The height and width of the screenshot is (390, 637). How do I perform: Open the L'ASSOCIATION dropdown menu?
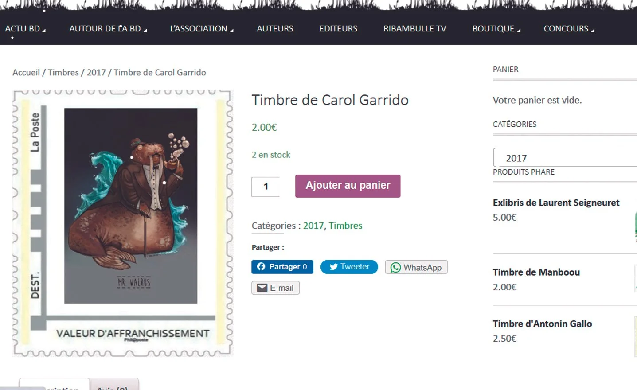pos(202,28)
